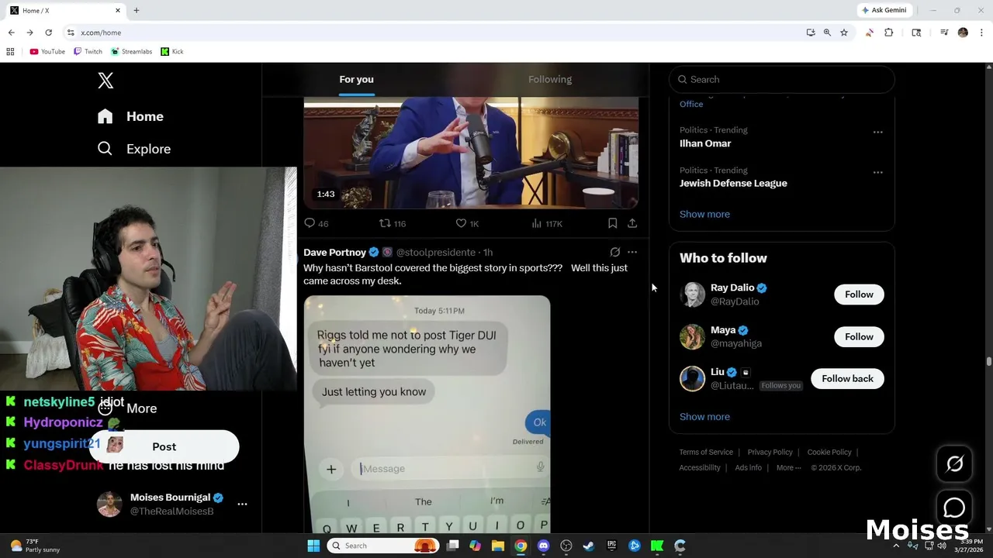The width and height of the screenshot is (993, 558).
Task: Open the Accessibility footer link
Action: pyautogui.click(x=700, y=467)
